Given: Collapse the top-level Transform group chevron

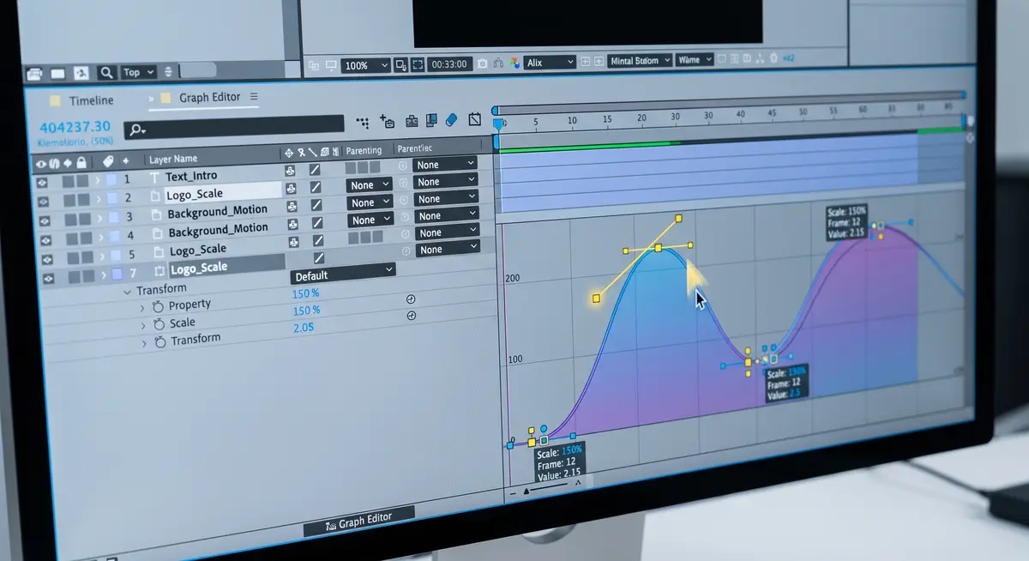Looking at the screenshot, I should pyautogui.click(x=127, y=291).
